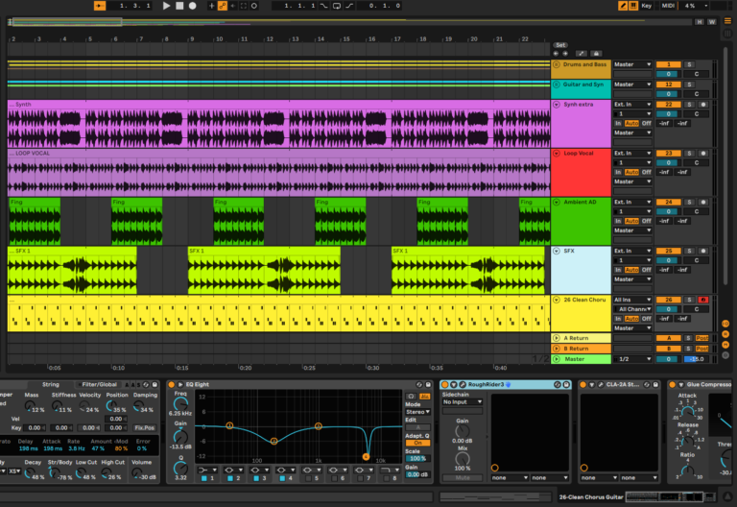The width and height of the screenshot is (737, 507).
Task: Select Off monitoring for Synth extra
Action: coord(647,123)
